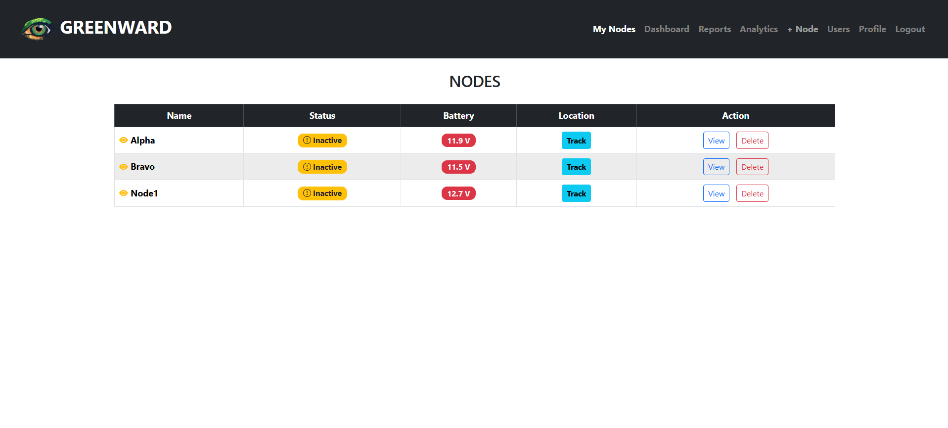Click the 12.7 V battery badge
Image resolution: width=948 pixels, height=428 pixels.
click(458, 193)
